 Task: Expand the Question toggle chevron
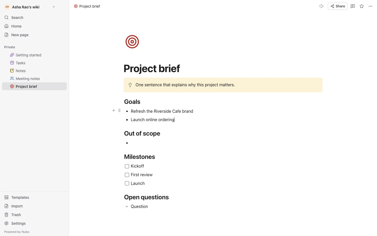[x=127, y=207]
